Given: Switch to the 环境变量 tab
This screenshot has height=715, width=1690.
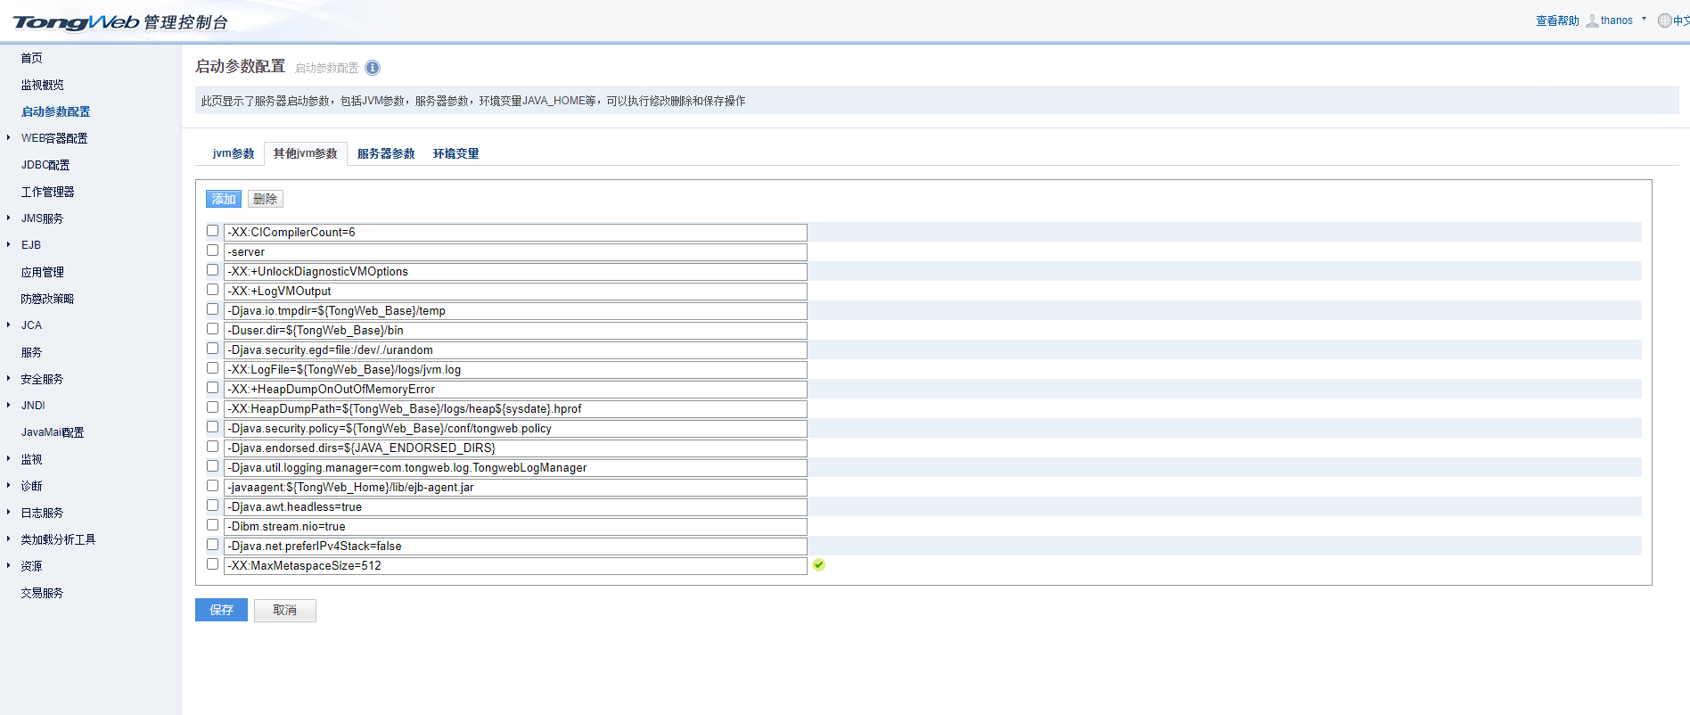Looking at the screenshot, I should coord(455,153).
